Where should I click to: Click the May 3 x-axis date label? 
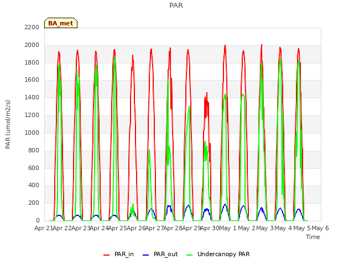[x=265, y=228]
